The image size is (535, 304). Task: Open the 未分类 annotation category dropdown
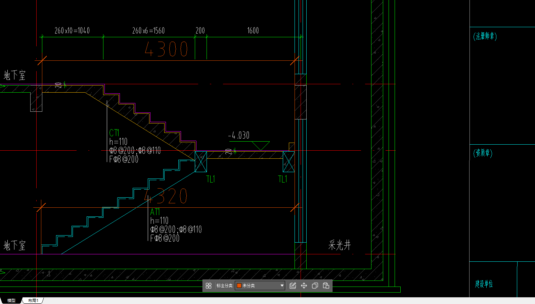[260, 286]
